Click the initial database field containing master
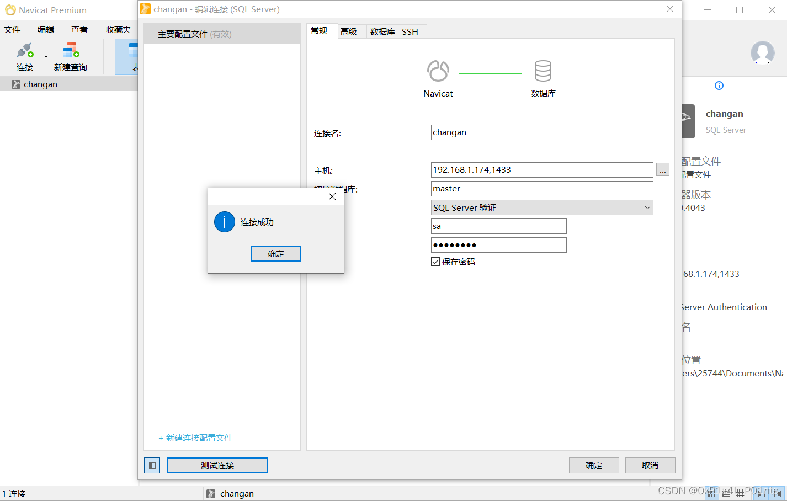The image size is (787, 501). point(542,189)
